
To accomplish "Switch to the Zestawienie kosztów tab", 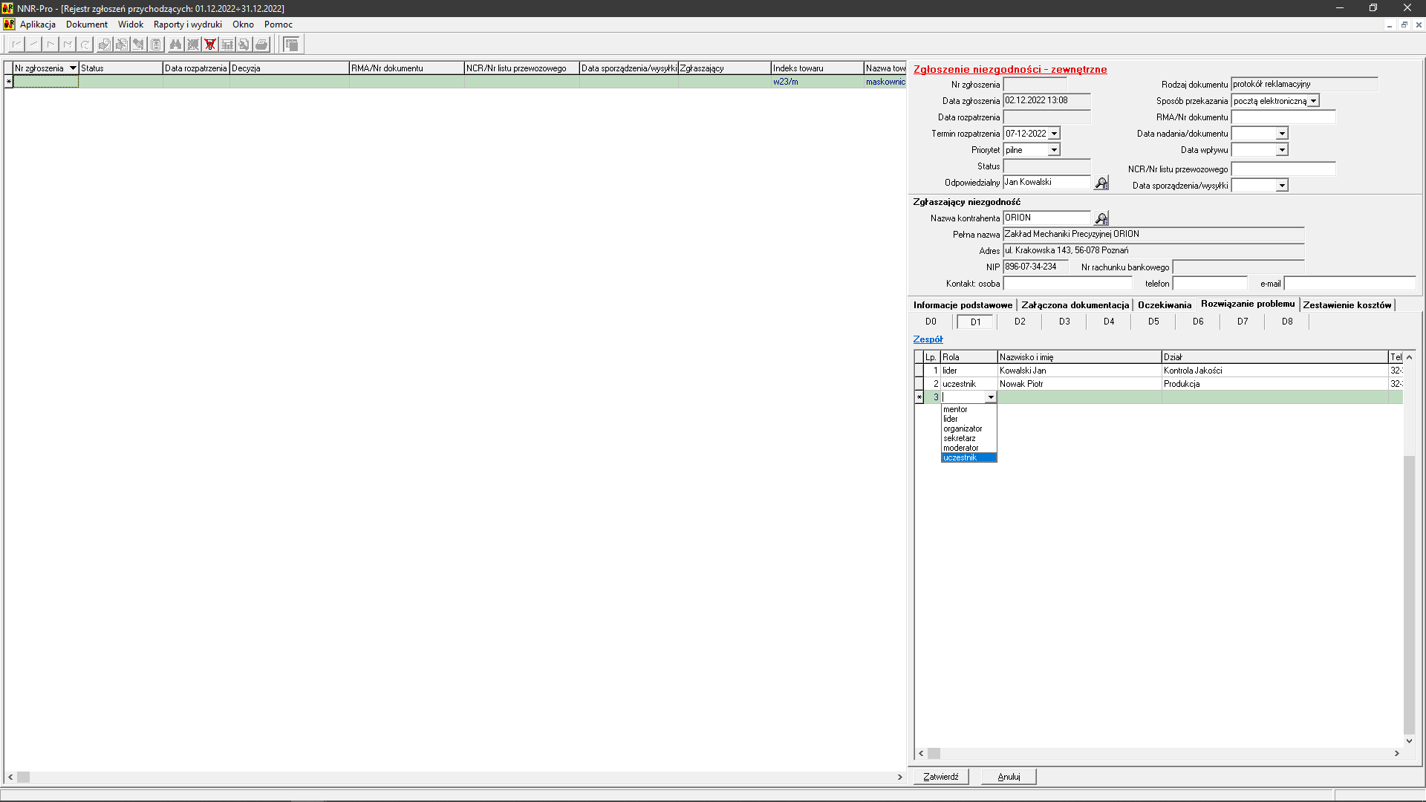I will click(x=1347, y=305).
